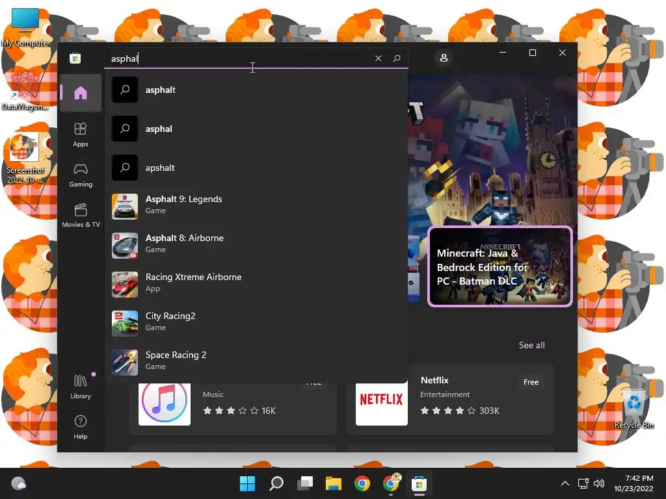
Task: Open Asphalt 8: Airborne game result
Action: coord(256,246)
